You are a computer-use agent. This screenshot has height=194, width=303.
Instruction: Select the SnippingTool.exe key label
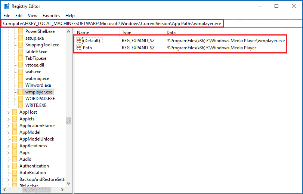tap(42, 45)
